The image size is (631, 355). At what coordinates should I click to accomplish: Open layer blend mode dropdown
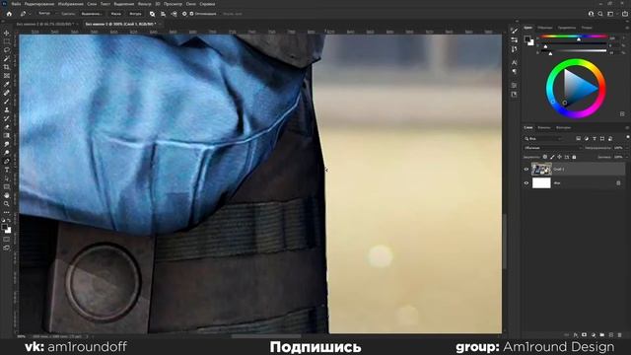tap(552, 148)
